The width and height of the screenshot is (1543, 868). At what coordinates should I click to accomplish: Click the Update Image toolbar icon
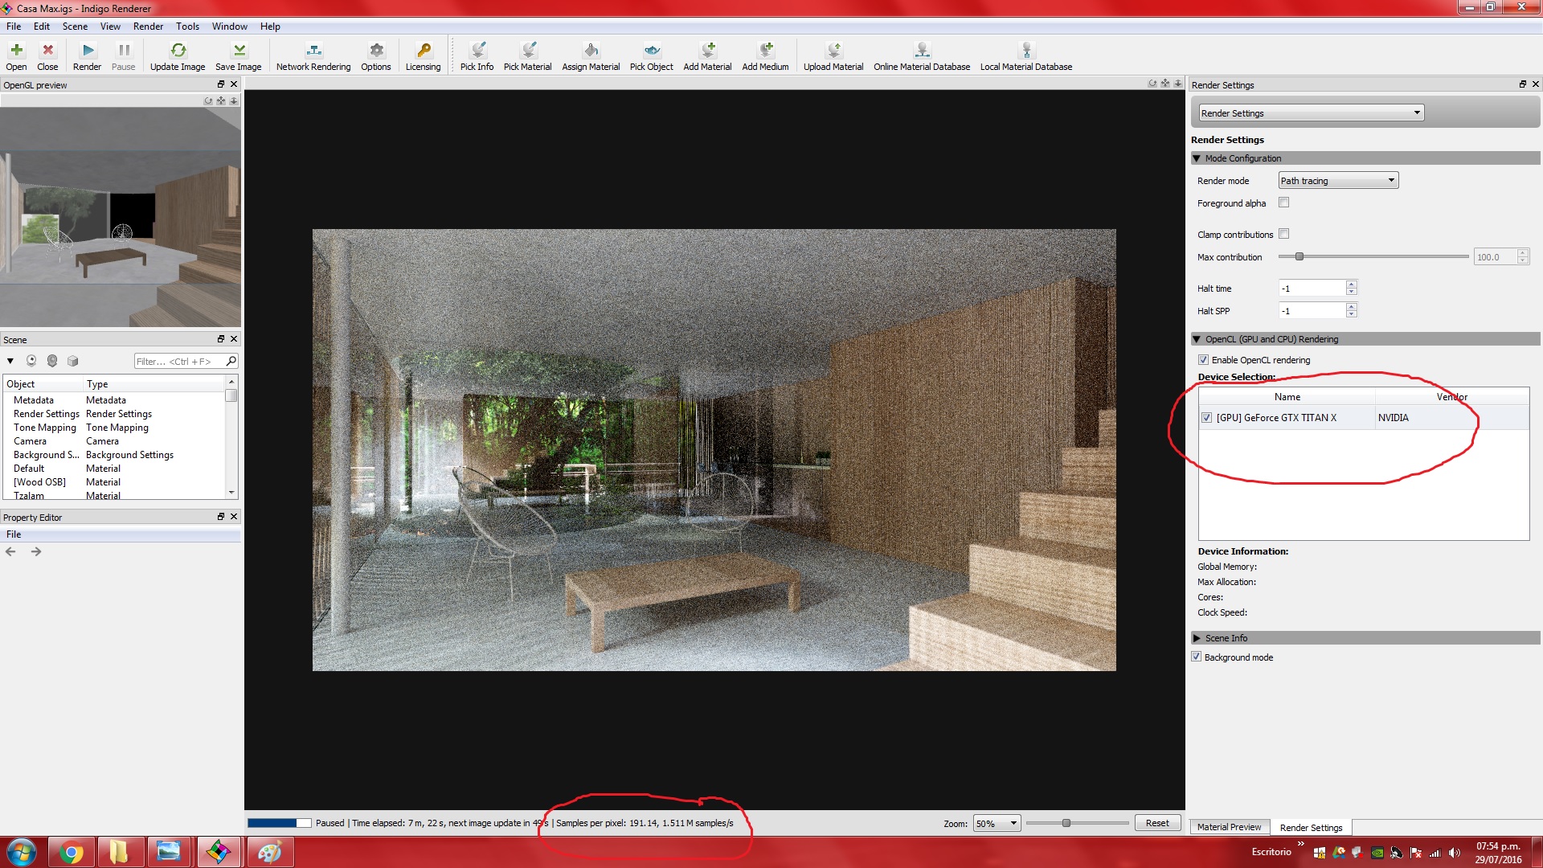pos(178,51)
